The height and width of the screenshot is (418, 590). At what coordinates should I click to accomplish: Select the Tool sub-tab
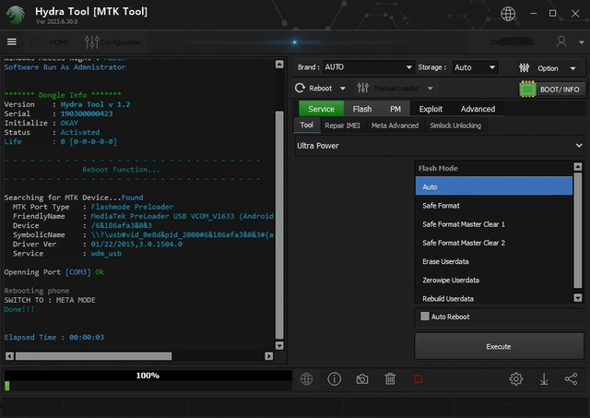[x=307, y=125]
